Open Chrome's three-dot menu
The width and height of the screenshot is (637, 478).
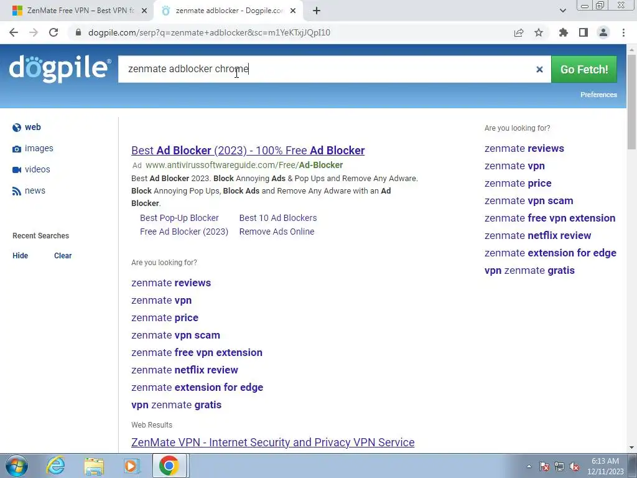coord(623,32)
